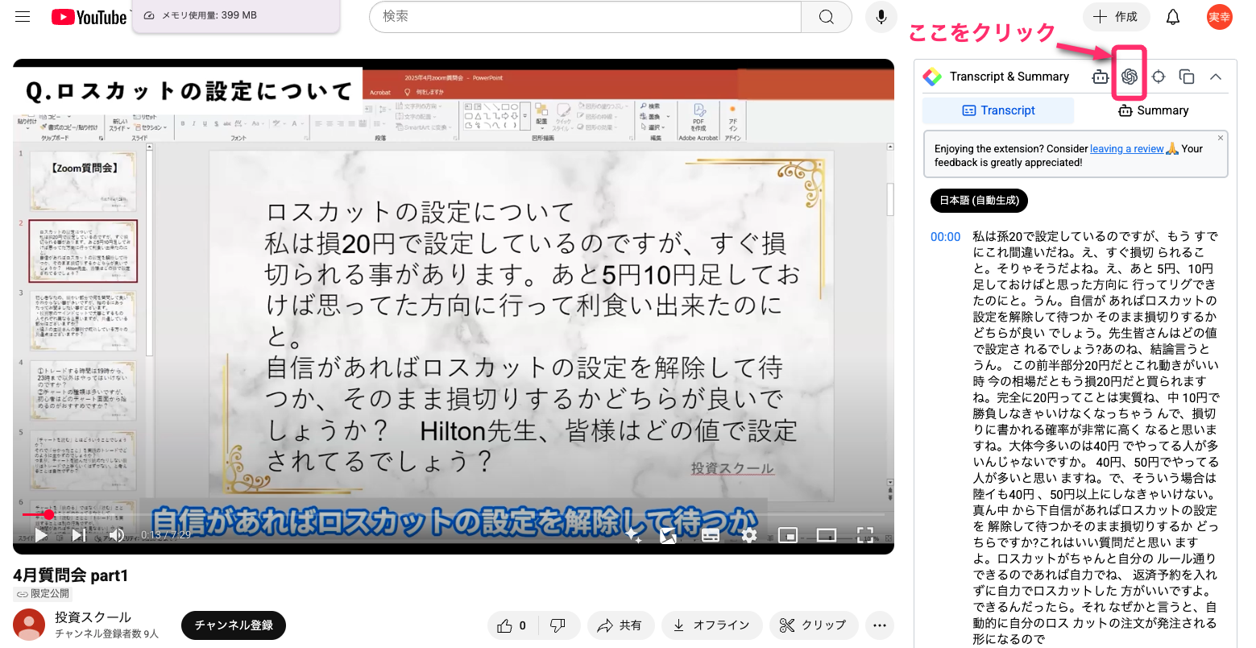Image resolution: width=1256 pixels, height=648 pixels.
Task: Enable theater mode in the player
Action: coord(826,534)
